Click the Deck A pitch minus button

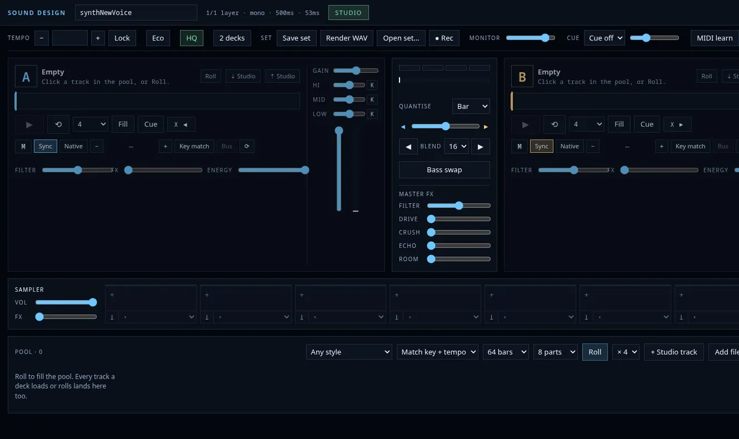[97, 146]
